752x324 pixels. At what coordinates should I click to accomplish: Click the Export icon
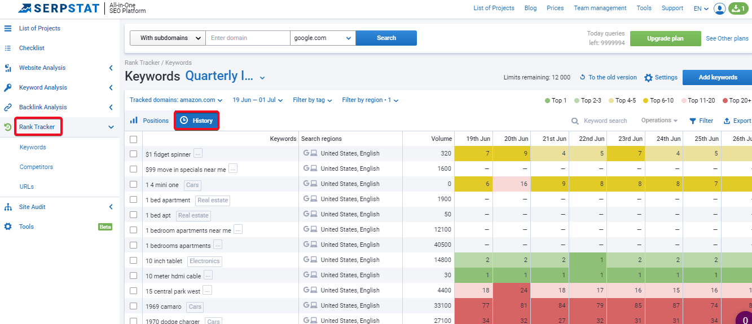click(727, 121)
